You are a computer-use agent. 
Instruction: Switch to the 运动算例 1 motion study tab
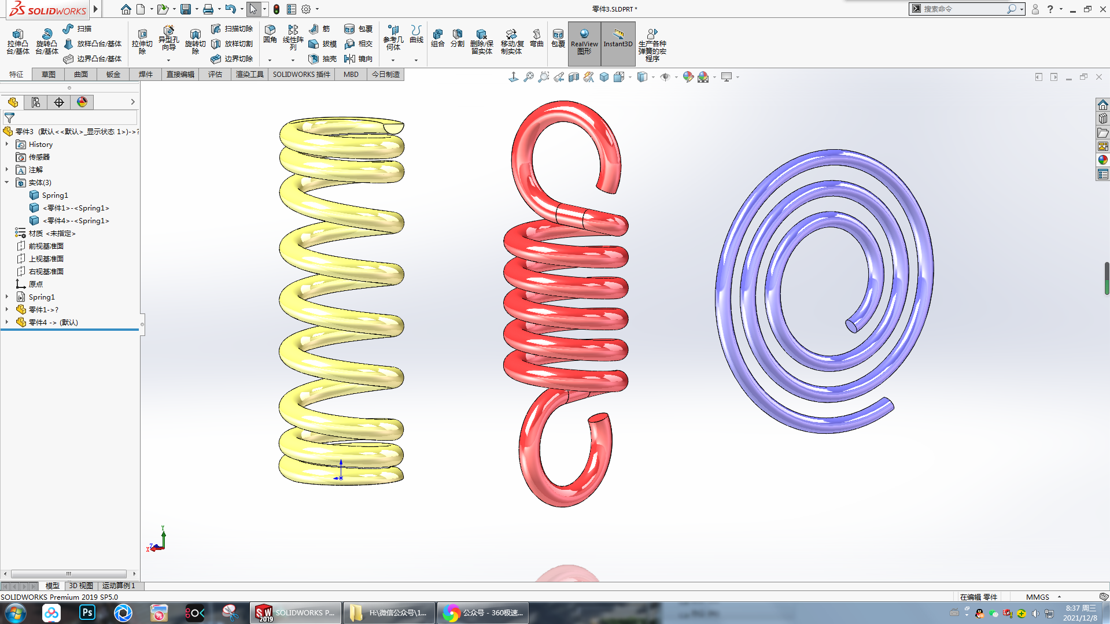[x=119, y=586]
